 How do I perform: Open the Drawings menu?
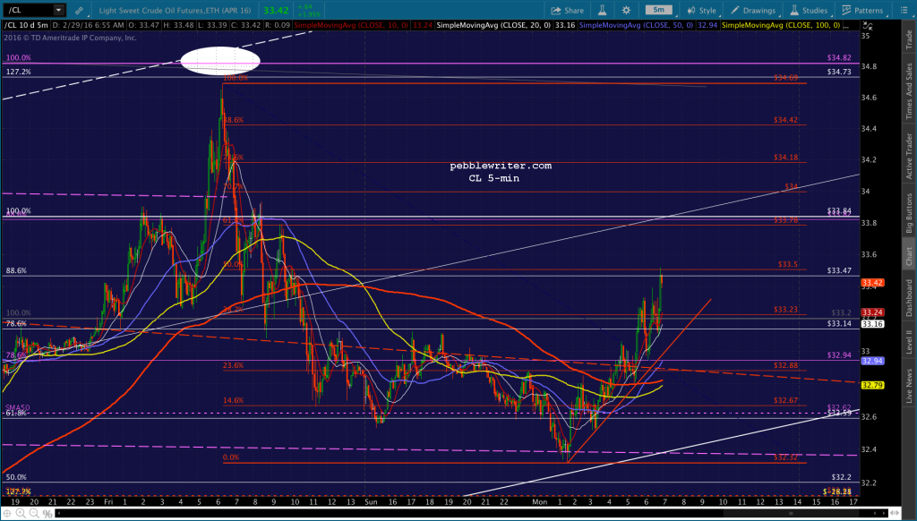point(752,11)
